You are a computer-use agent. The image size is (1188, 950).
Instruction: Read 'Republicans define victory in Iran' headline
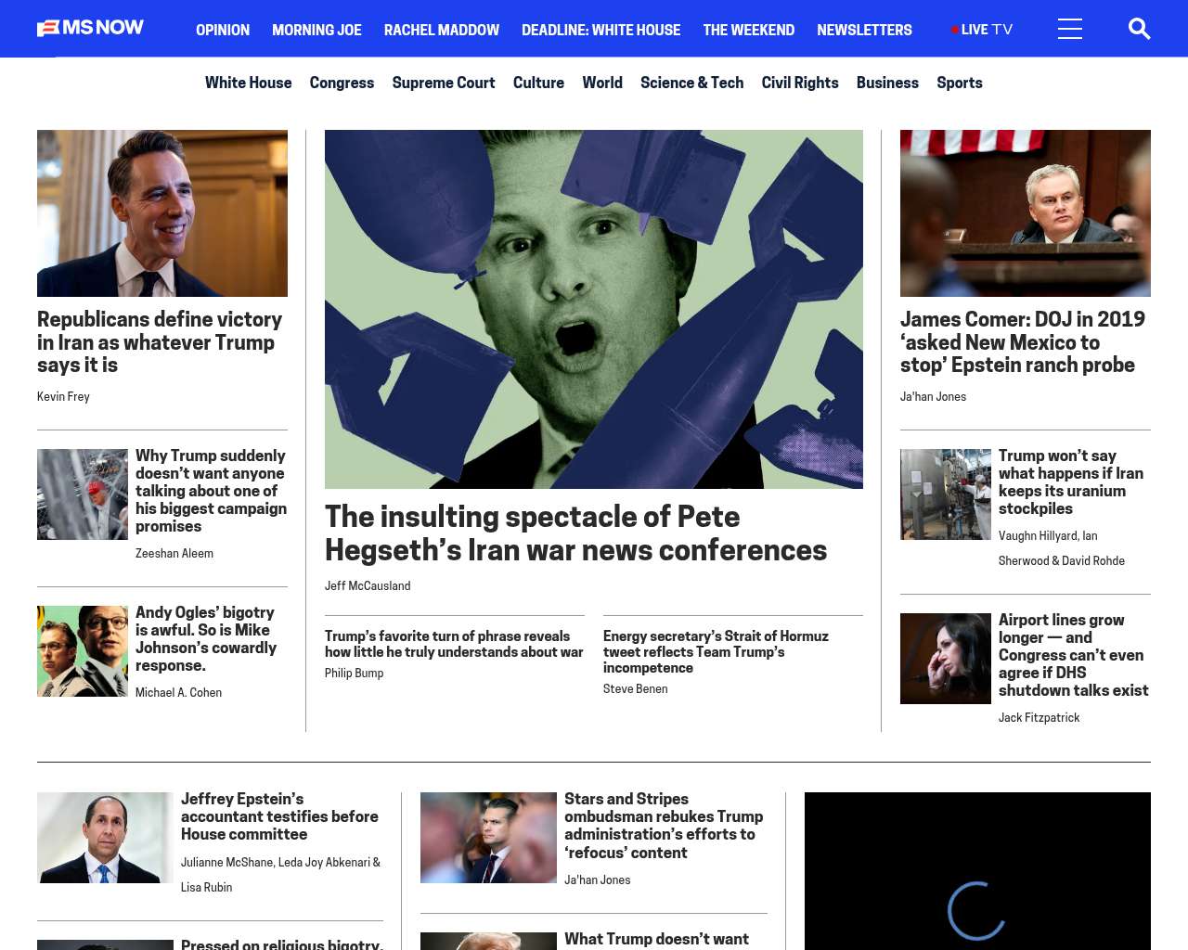point(160,342)
